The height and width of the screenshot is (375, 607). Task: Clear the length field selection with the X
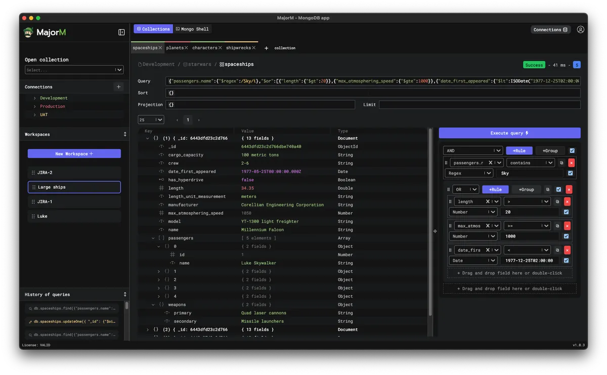pos(487,201)
